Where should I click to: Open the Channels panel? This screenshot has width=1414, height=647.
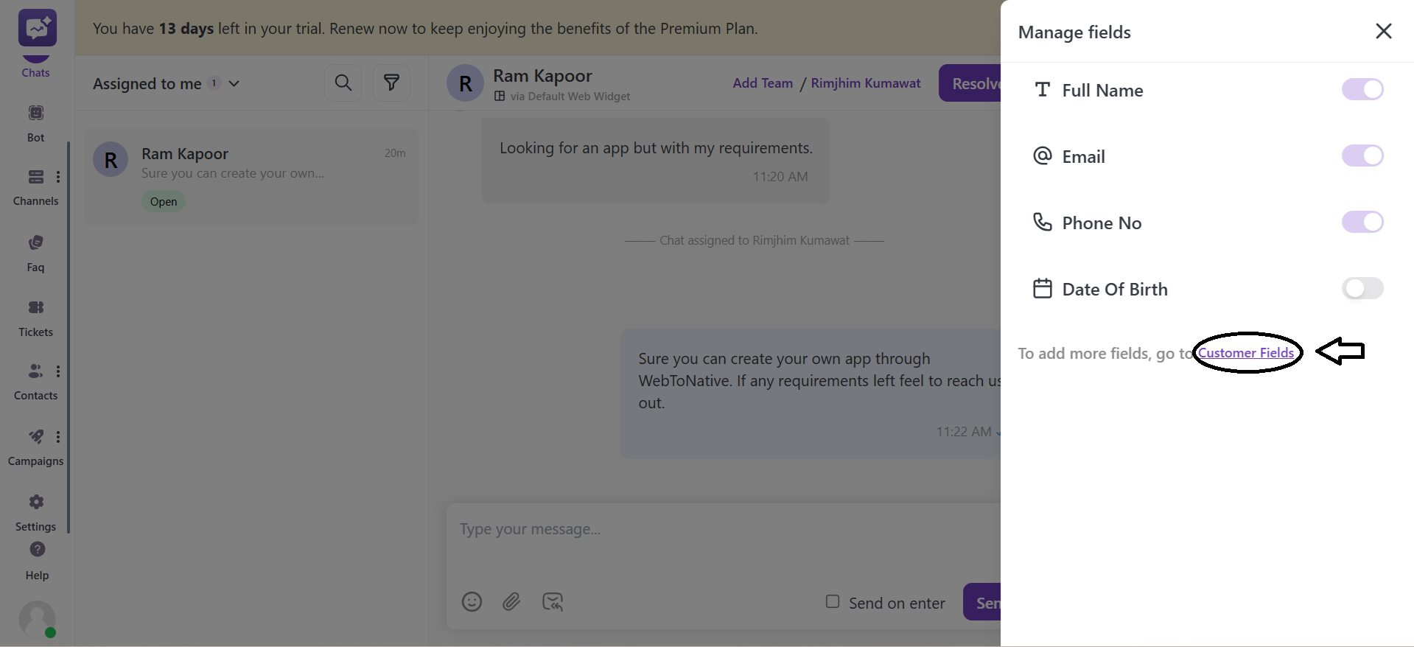pos(35,177)
